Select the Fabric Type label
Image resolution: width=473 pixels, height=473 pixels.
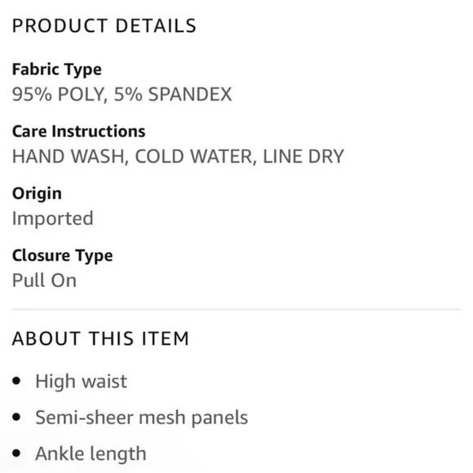coord(57,69)
